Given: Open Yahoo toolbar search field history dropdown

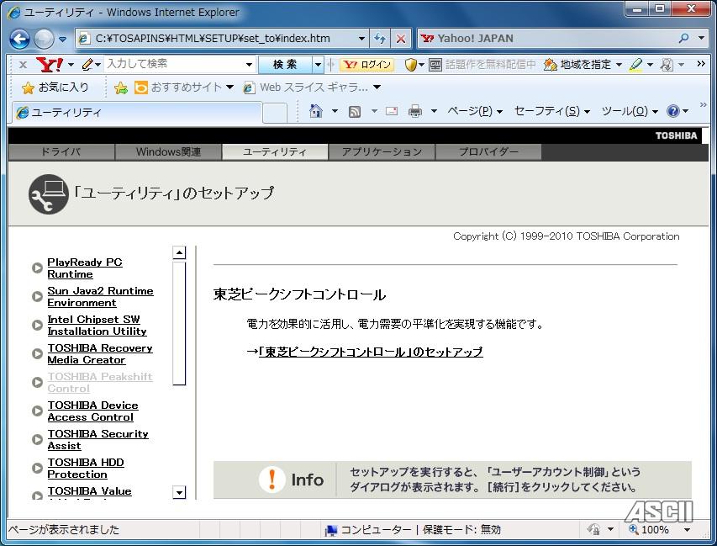Looking at the screenshot, I should [249, 65].
